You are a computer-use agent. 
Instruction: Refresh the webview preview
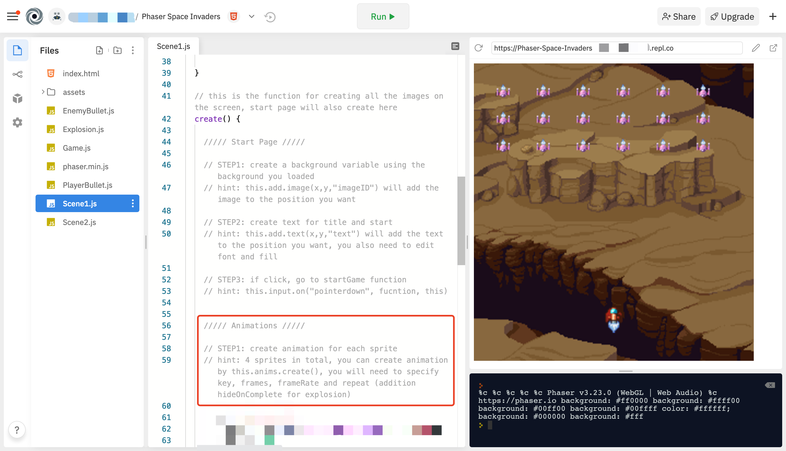pos(479,48)
